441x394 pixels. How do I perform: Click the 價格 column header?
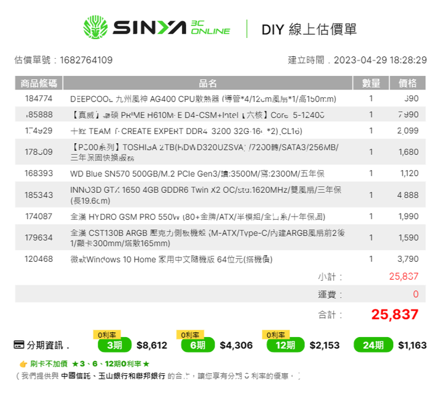407,83
